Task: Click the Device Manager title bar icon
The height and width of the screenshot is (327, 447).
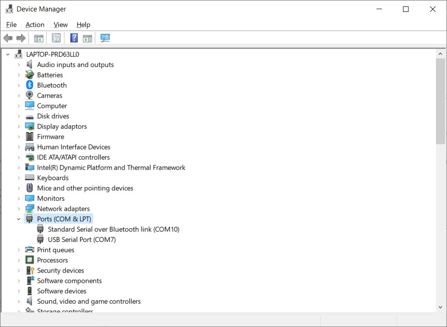Action: 10,9
